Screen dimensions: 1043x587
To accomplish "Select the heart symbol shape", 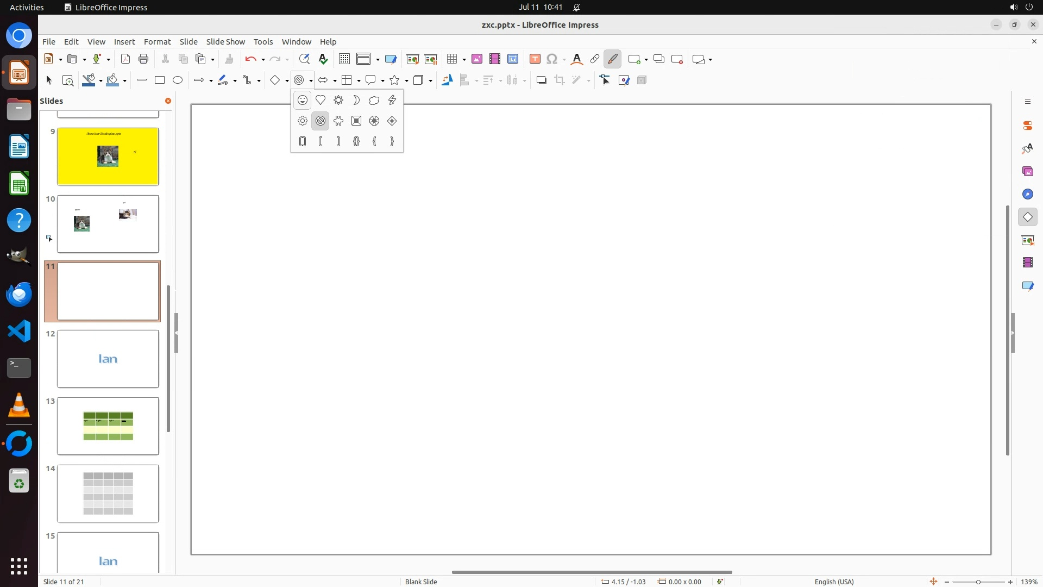I will click(321, 100).
